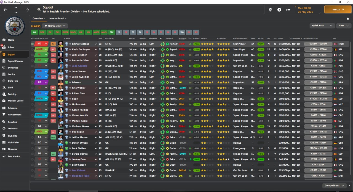Toggle the selection tick for Phil Foden

[32, 132]
